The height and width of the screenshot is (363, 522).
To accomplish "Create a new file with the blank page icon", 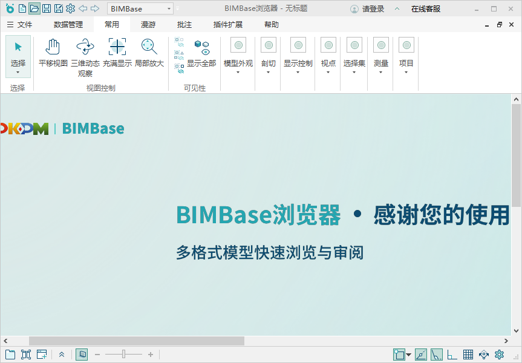I will point(22,8).
